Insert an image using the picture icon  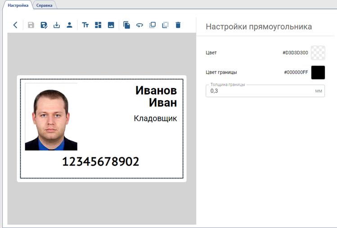(111, 25)
